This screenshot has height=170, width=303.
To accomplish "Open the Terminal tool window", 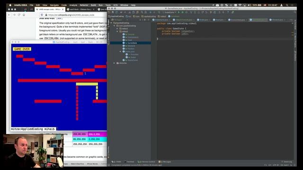I will tap(129, 161).
